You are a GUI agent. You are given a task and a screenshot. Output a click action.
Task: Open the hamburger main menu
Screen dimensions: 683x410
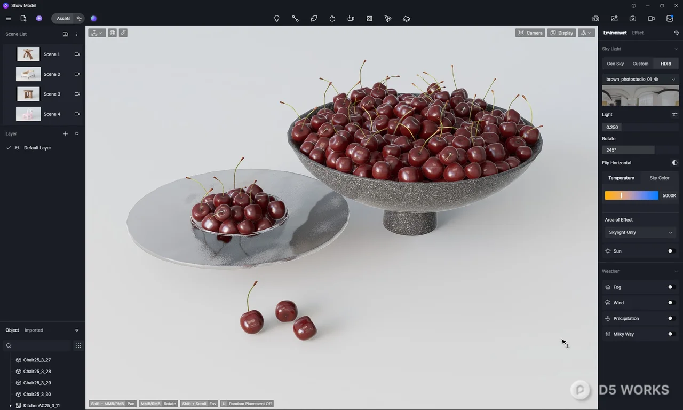point(8,18)
